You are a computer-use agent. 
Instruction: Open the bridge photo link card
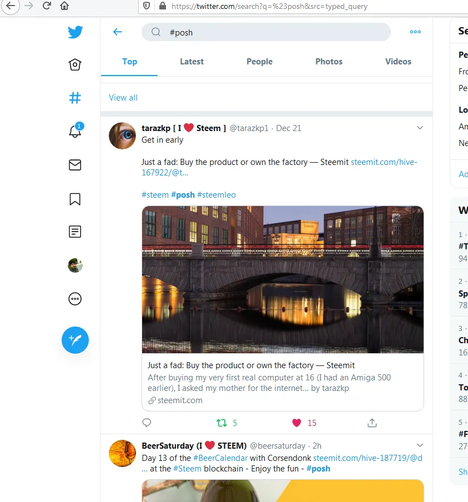click(283, 279)
